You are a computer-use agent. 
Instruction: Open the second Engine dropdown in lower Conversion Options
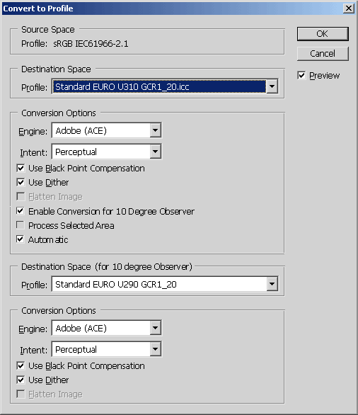107,328
